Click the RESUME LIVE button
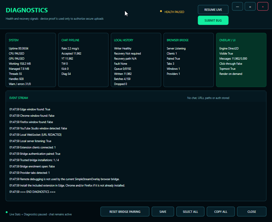 213,10
